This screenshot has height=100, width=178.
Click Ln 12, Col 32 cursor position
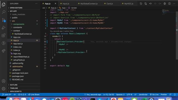[108, 94]
